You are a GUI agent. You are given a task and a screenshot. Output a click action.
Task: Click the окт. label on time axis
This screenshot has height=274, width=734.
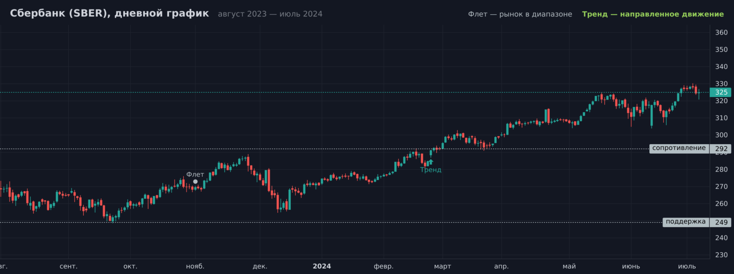(x=130, y=266)
